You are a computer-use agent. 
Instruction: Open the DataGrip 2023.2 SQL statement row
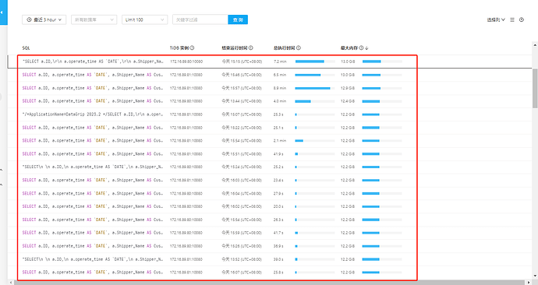[93, 114]
